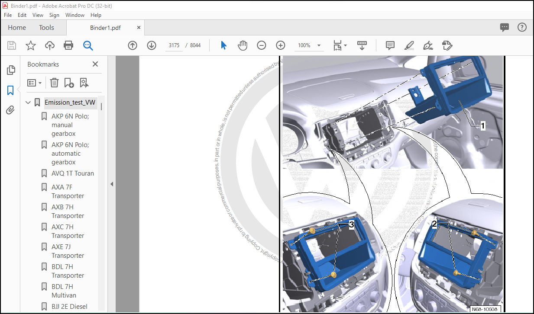534x314 pixels.
Task: Click the Save file icon
Action: (12, 45)
